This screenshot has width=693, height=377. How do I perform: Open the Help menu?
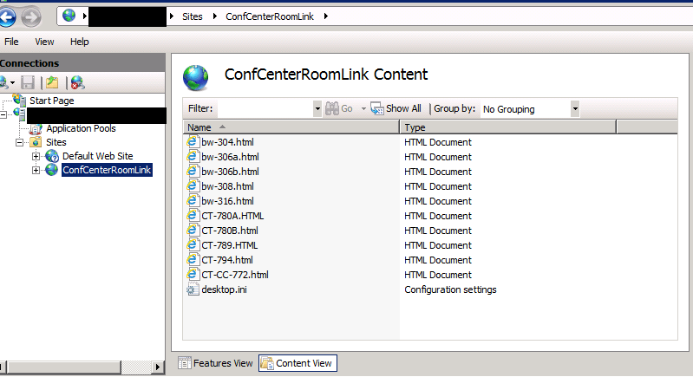pyautogui.click(x=80, y=42)
